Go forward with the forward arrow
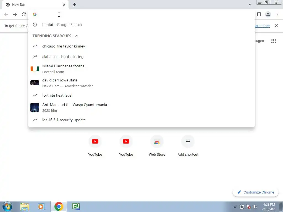Viewport: 283px width, 212px height. [15, 14]
